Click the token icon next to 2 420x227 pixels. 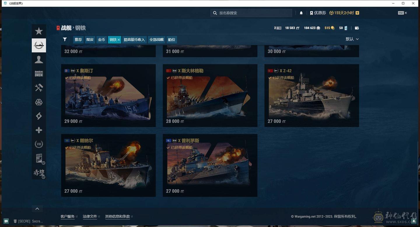(x=279, y=28)
